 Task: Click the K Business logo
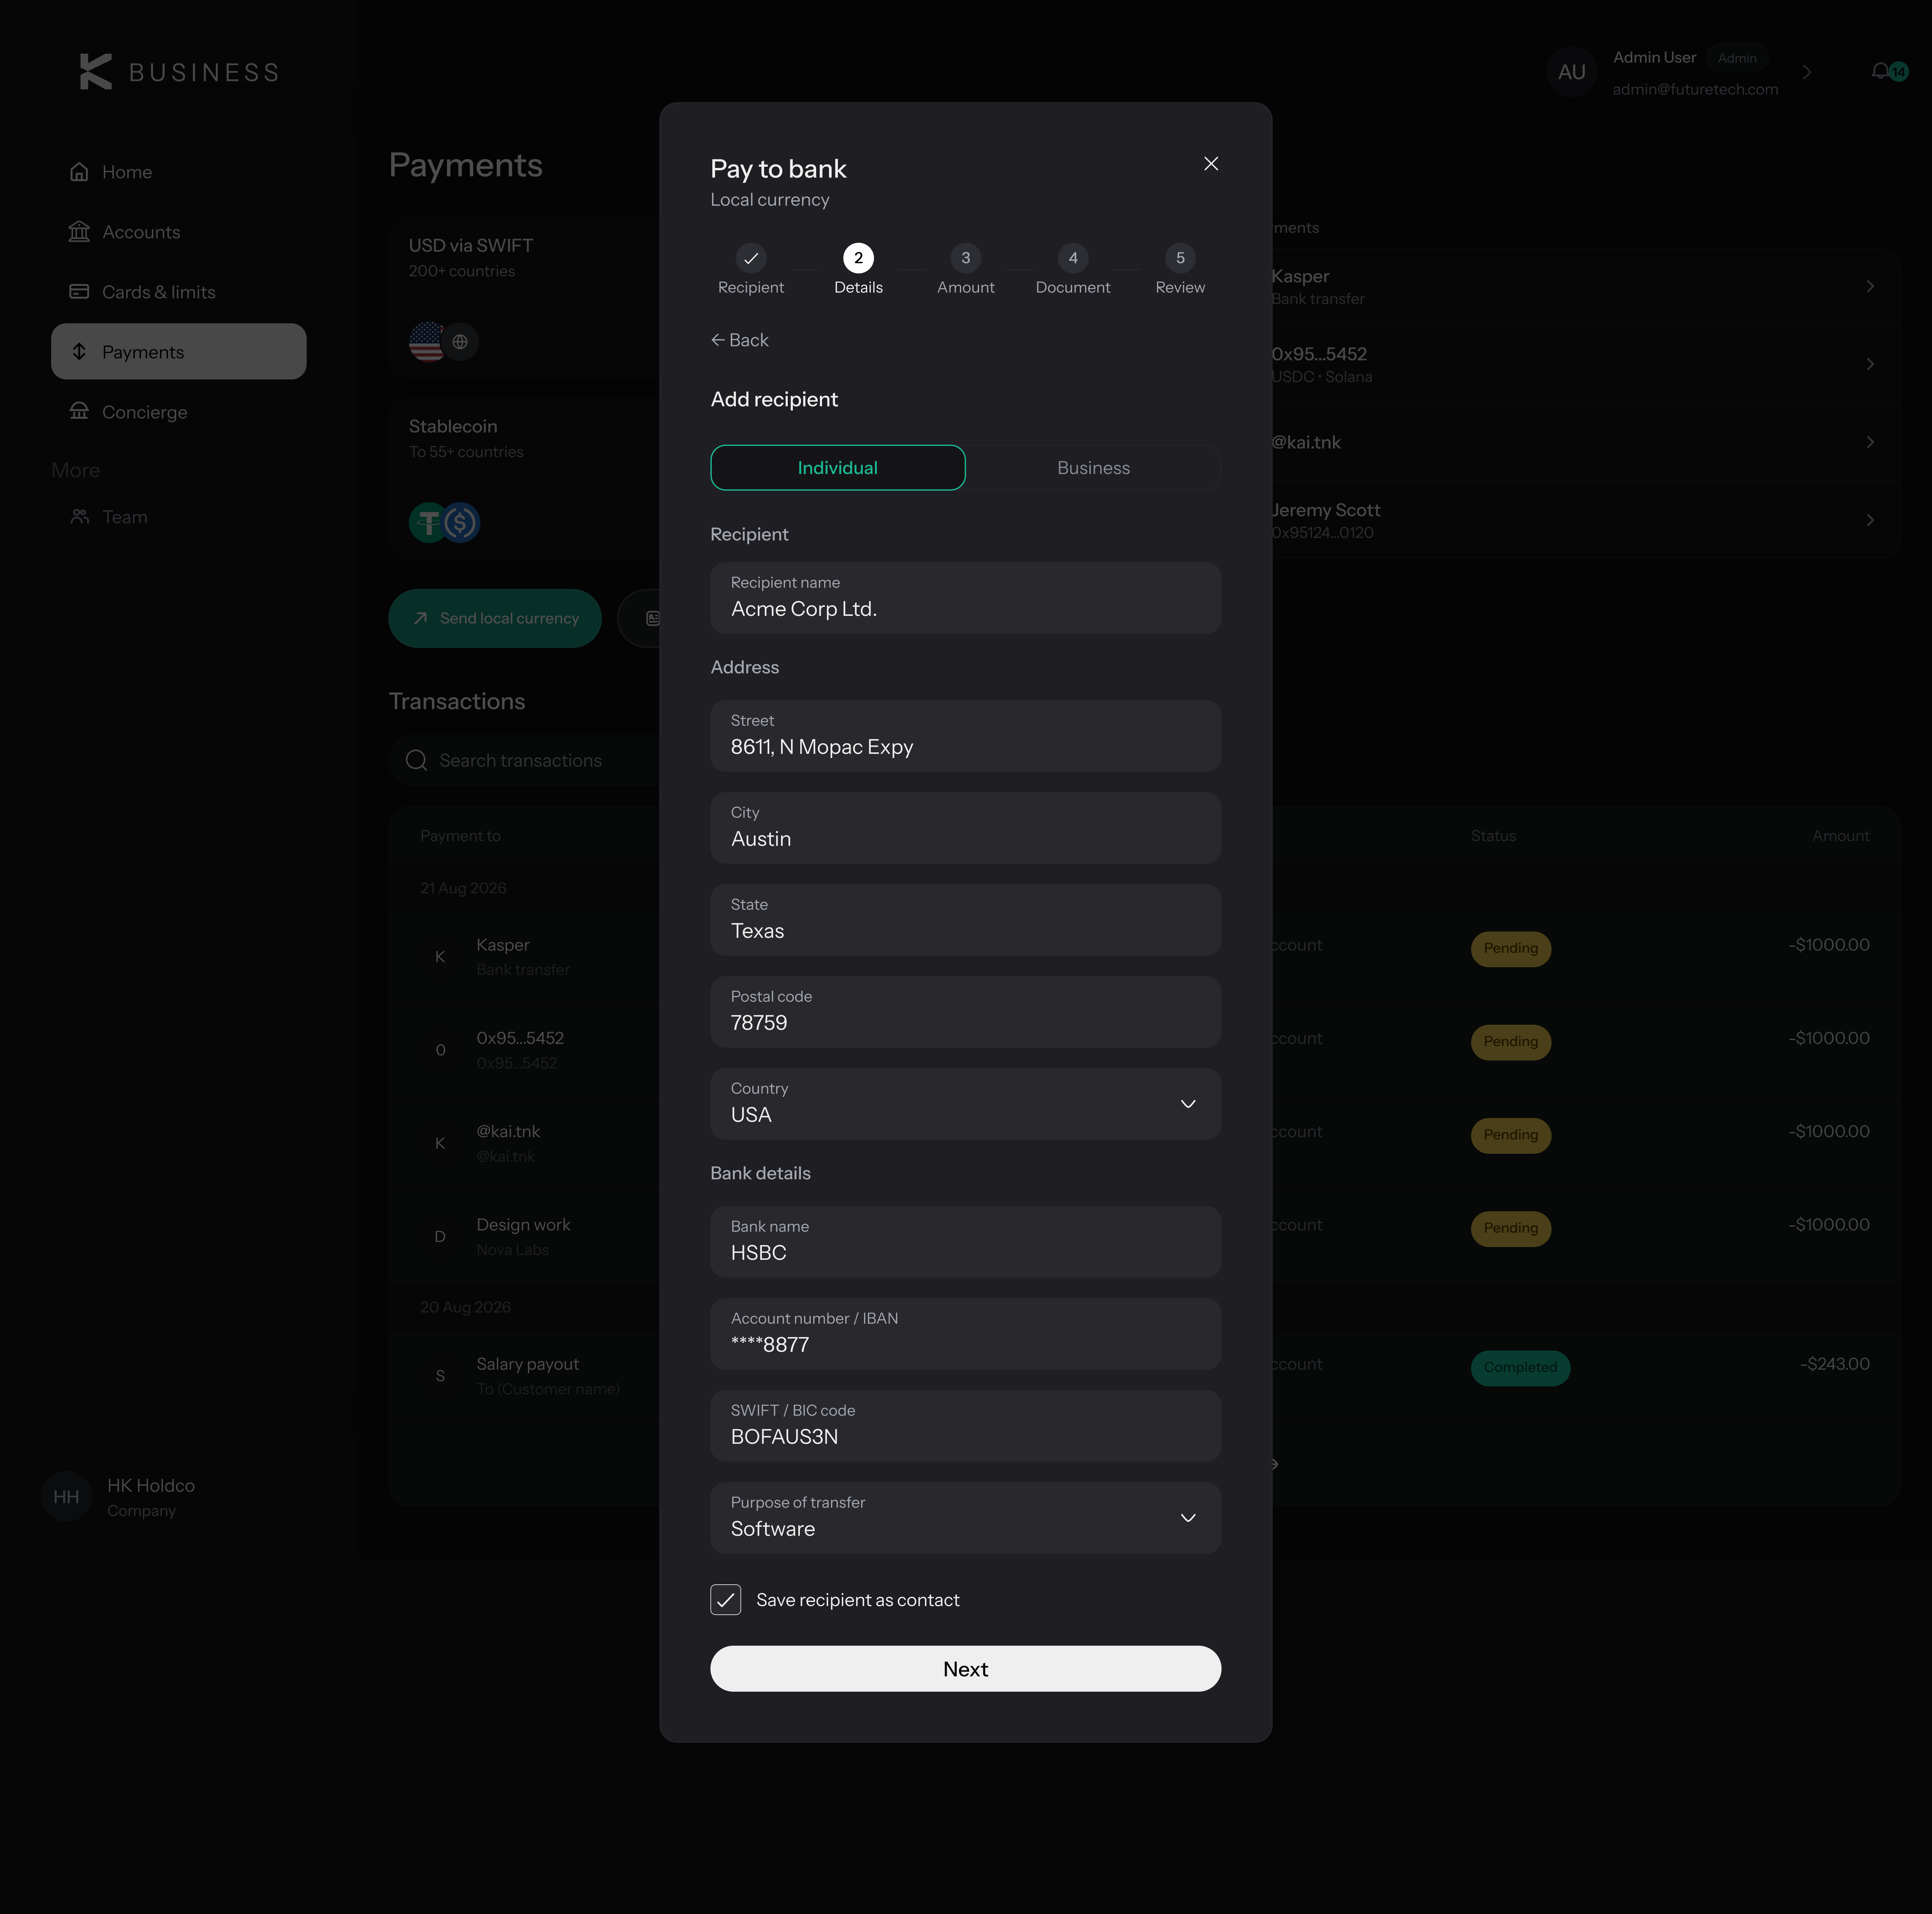click(x=179, y=72)
